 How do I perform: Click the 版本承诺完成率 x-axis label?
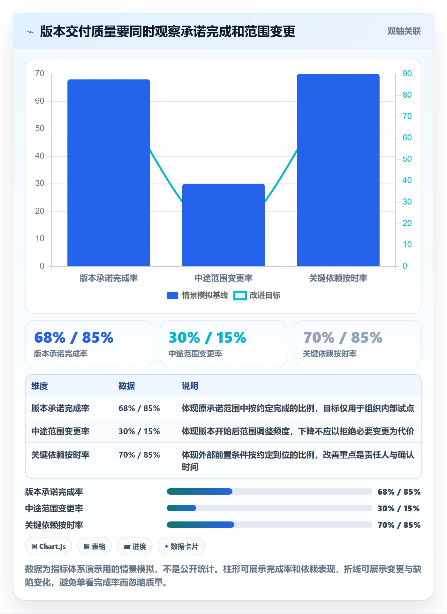coord(109,278)
